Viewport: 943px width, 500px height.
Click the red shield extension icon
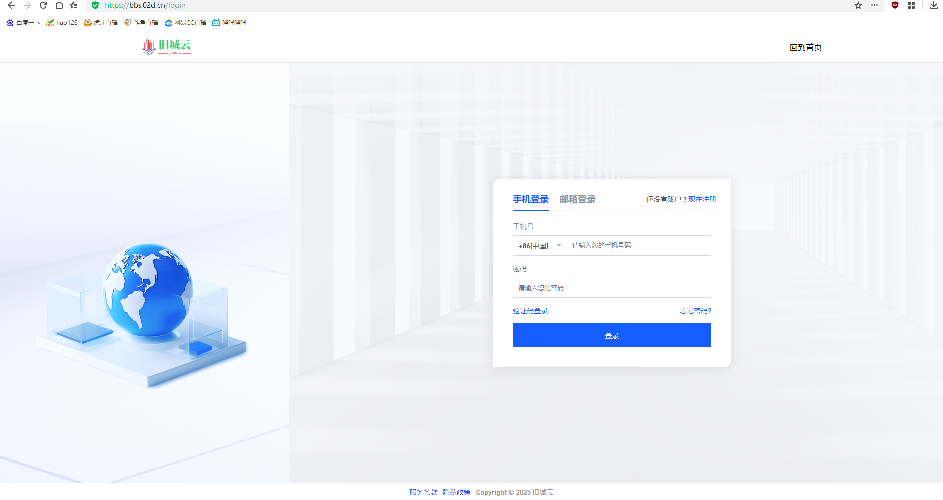coord(895,5)
